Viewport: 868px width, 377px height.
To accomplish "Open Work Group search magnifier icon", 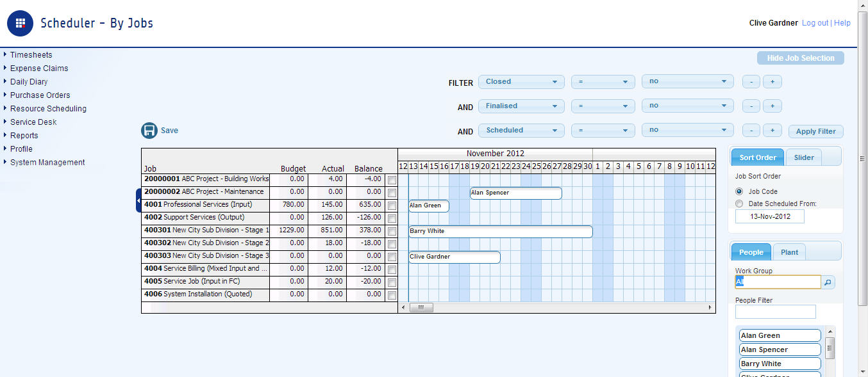I will (828, 282).
